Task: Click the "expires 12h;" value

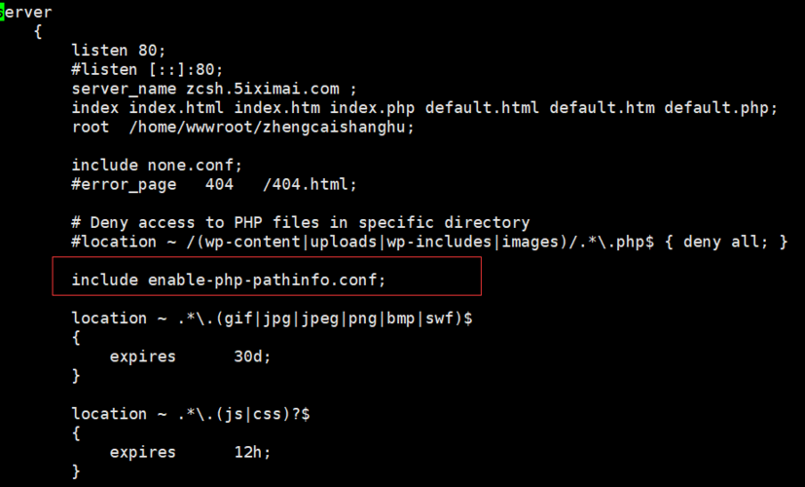Action: click(x=190, y=452)
